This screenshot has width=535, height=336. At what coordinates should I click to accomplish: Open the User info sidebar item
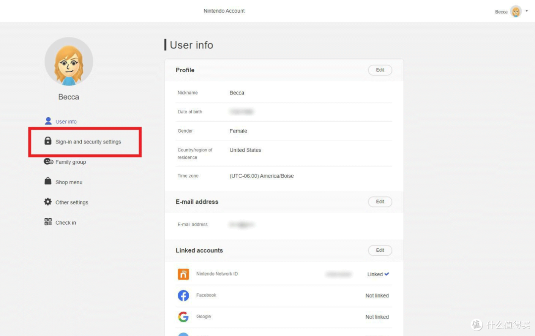(66, 122)
